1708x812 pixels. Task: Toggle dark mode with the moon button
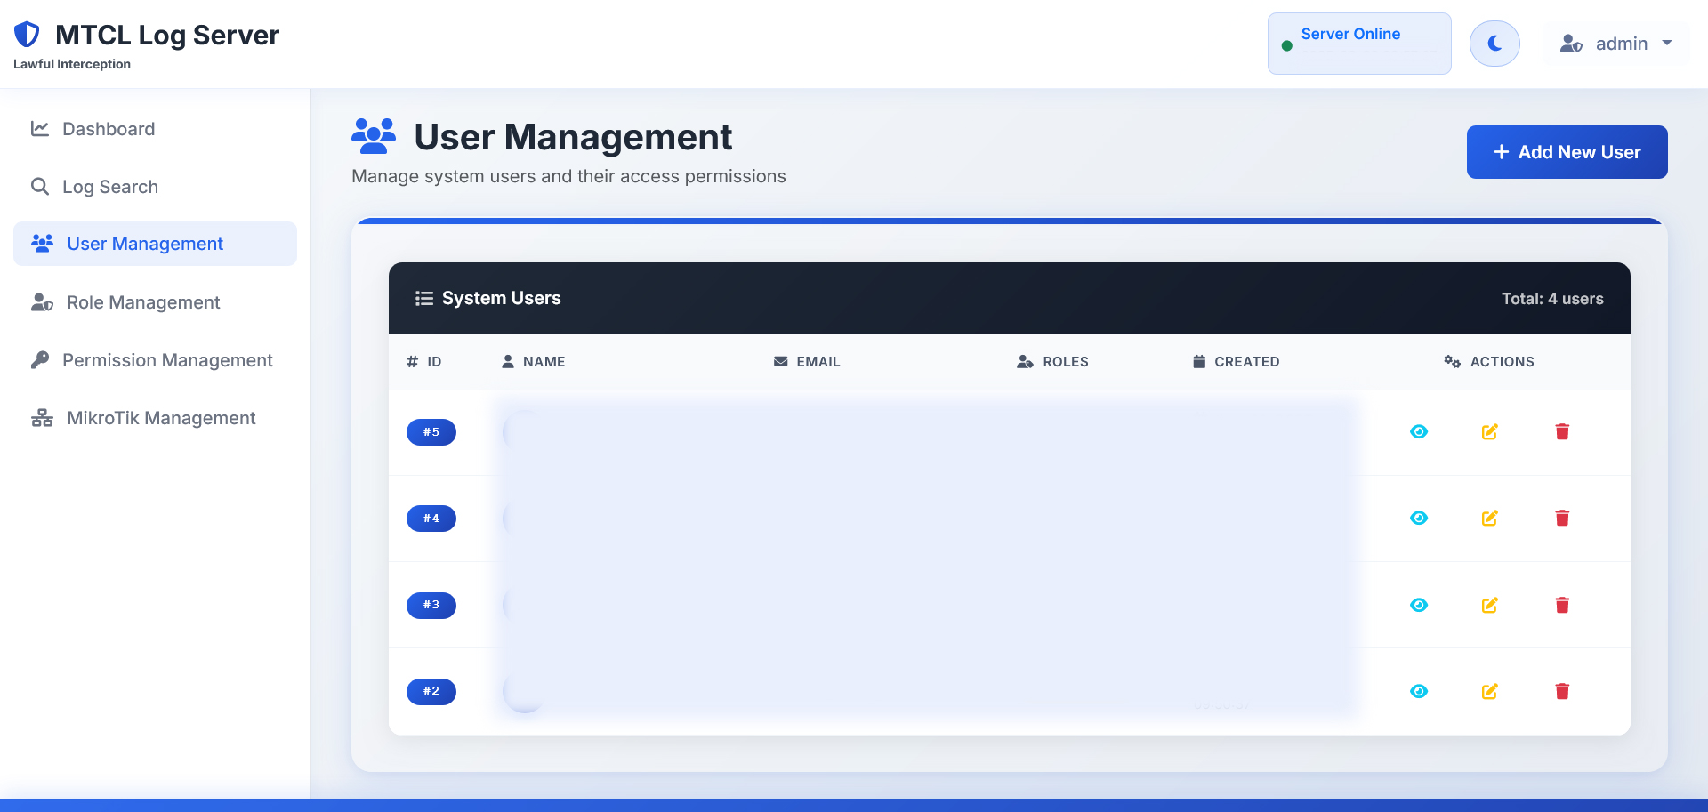1494,44
